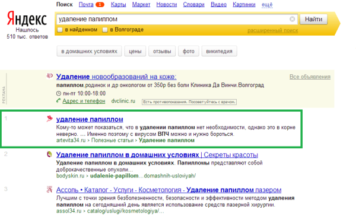Expand the 'ещё' services menu

point(267,5)
